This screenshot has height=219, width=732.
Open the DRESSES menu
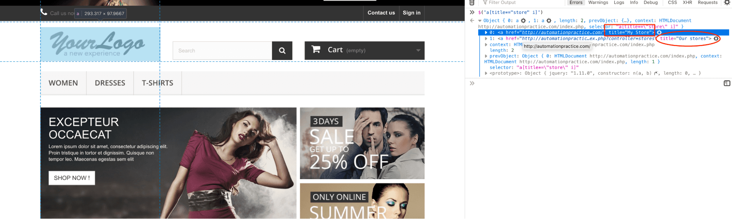(110, 83)
